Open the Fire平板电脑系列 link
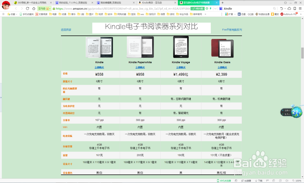 coord(232,29)
